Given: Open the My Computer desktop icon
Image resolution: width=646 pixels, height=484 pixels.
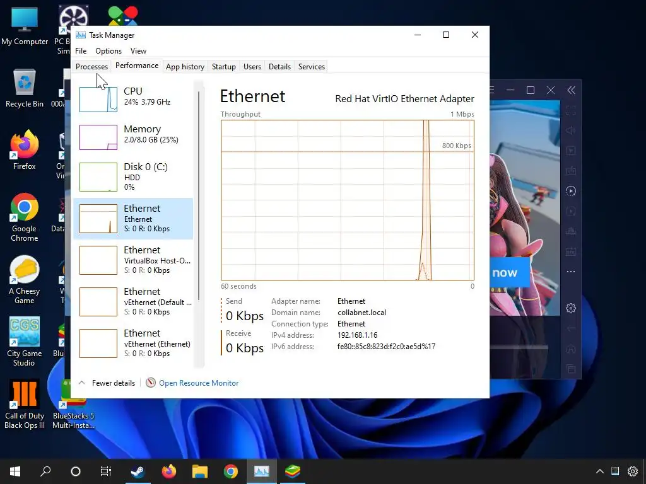Looking at the screenshot, I should [25, 26].
